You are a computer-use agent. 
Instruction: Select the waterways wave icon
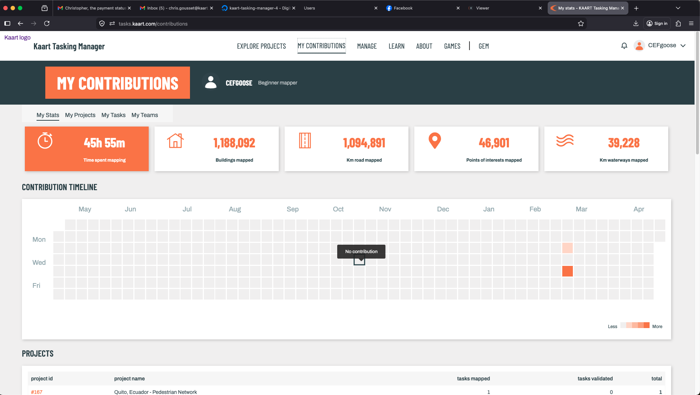tap(565, 141)
